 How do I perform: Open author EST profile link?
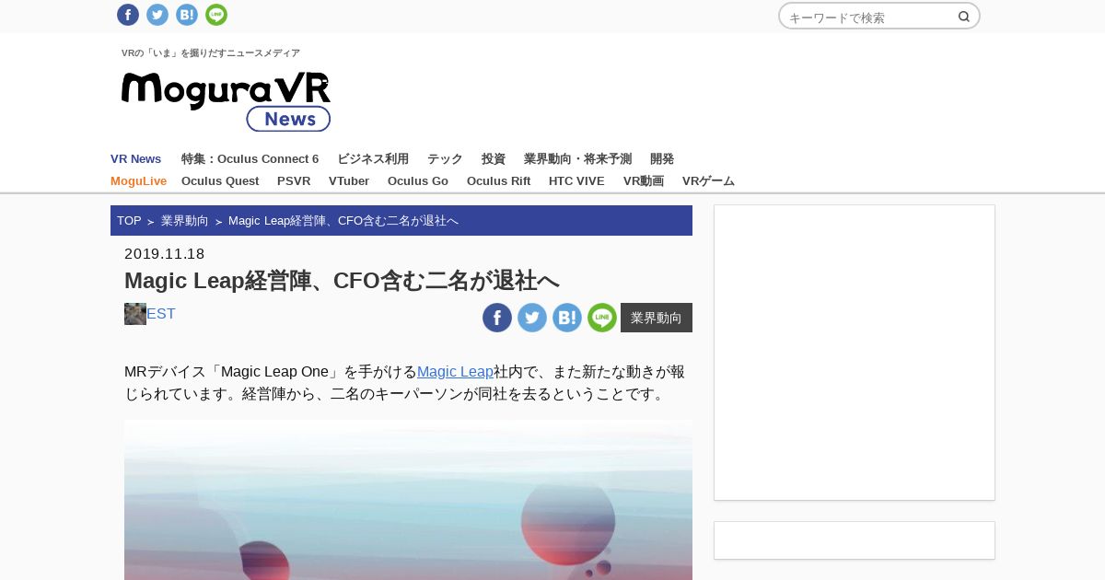[161, 314]
